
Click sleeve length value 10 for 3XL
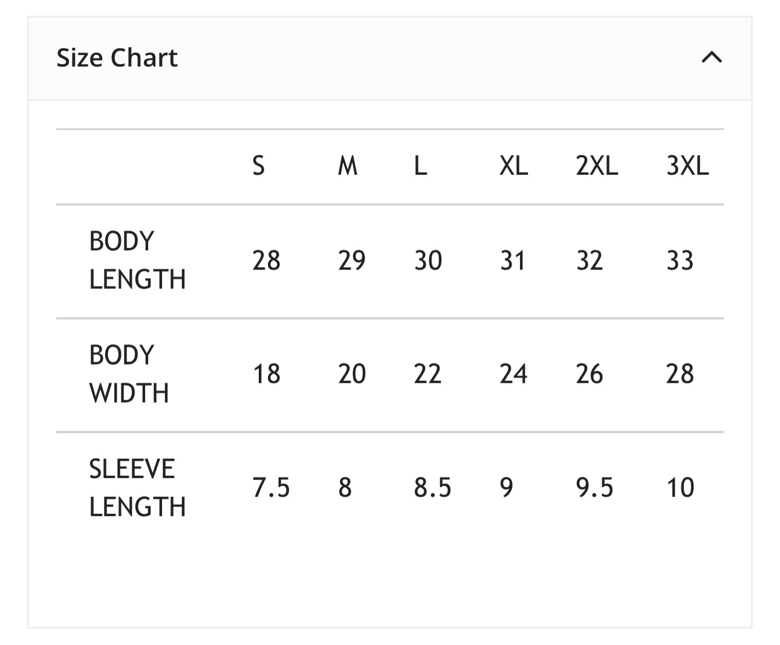[x=680, y=488]
